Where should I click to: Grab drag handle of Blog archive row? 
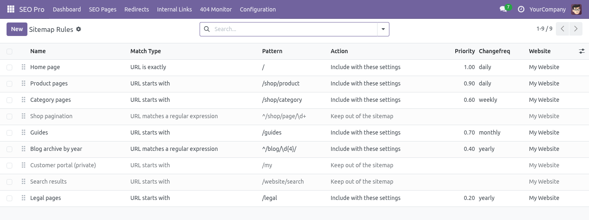[x=23, y=149]
